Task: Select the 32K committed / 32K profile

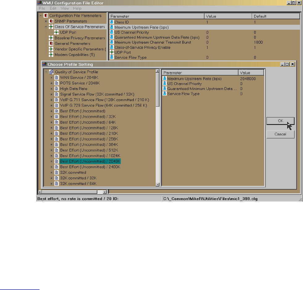Action: [x=78, y=178]
